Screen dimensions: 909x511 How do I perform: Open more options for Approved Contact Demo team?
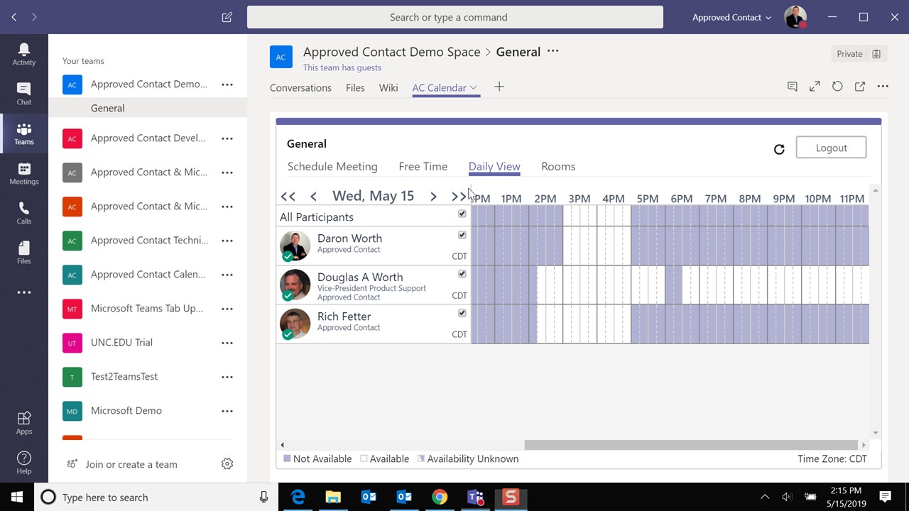(227, 84)
